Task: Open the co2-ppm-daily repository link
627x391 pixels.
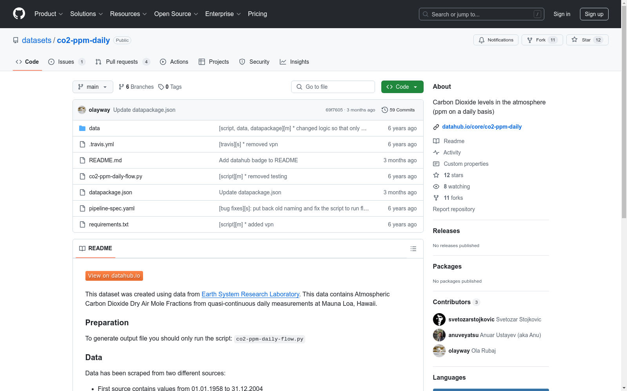Action: click(x=83, y=40)
